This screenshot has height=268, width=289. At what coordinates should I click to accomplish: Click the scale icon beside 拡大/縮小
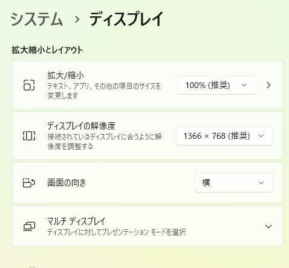point(29,85)
